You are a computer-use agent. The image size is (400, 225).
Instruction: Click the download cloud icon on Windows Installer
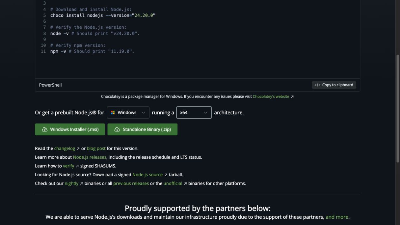click(x=45, y=129)
